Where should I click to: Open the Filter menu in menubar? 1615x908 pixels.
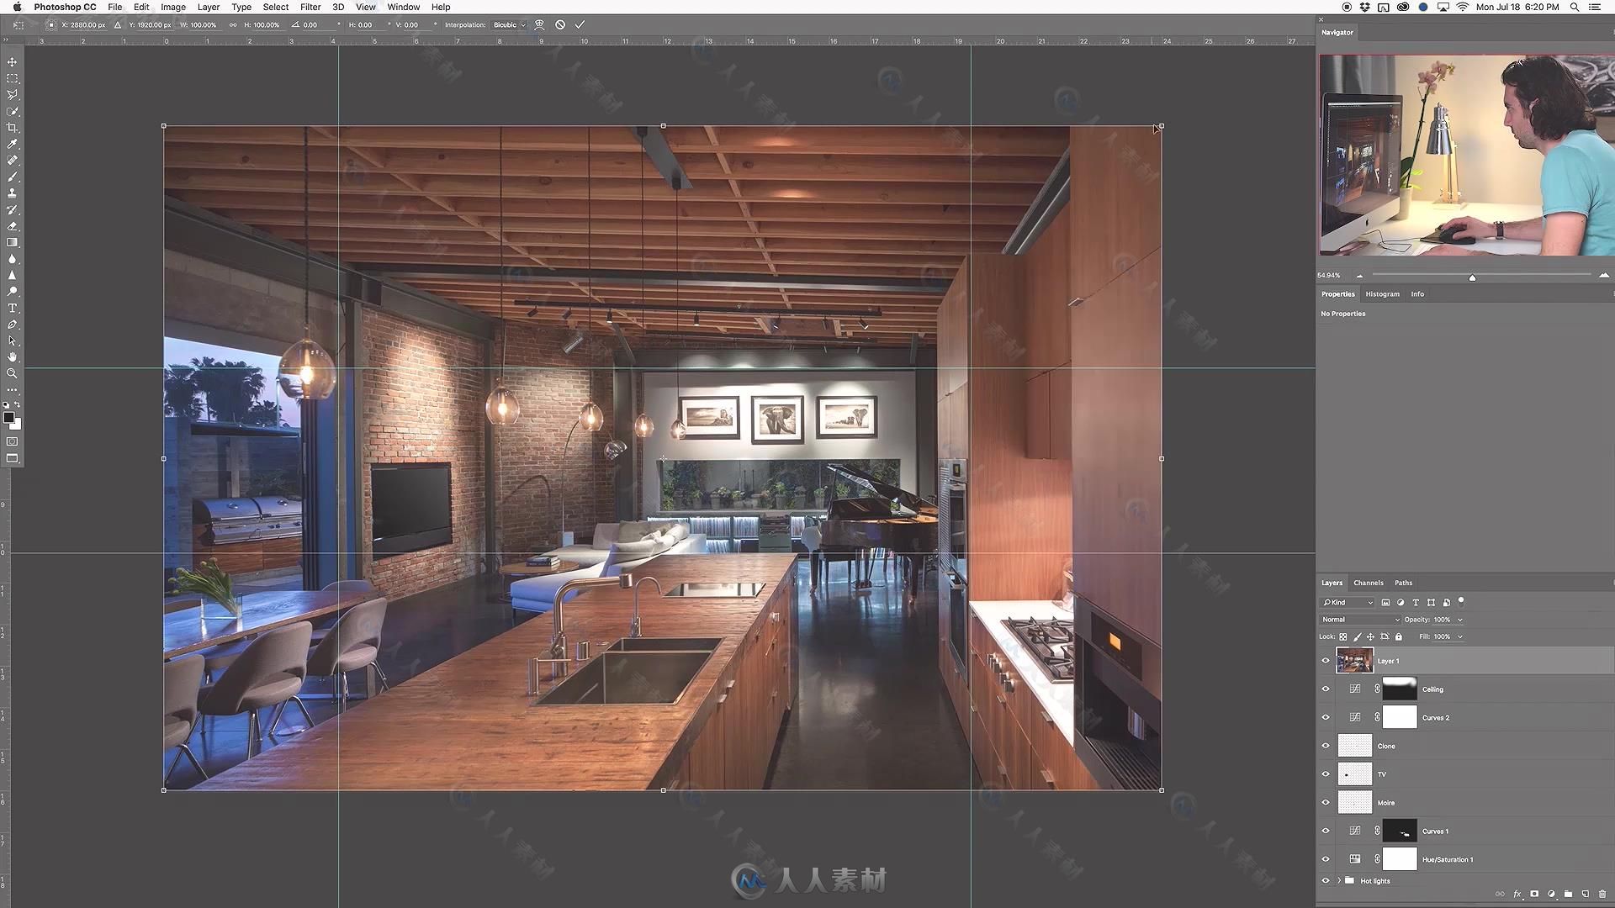309,7
